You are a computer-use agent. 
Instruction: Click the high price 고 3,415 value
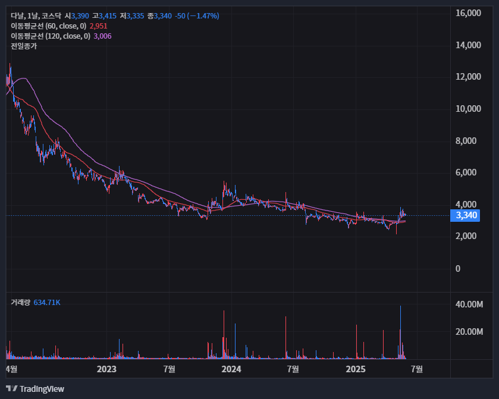tap(105, 16)
